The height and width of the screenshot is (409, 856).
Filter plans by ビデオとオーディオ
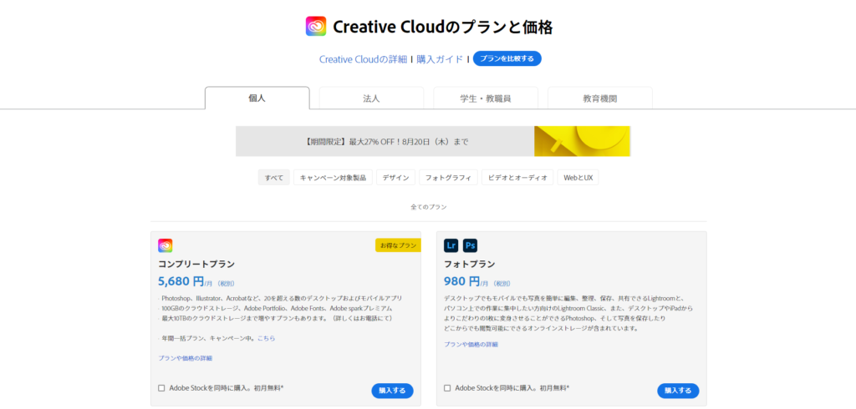coord(517,178)
